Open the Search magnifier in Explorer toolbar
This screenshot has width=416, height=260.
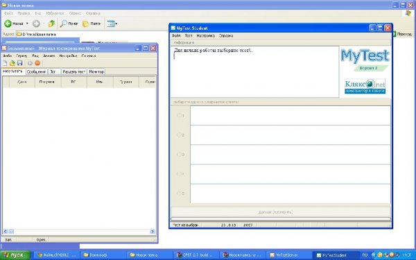point(69,24)
